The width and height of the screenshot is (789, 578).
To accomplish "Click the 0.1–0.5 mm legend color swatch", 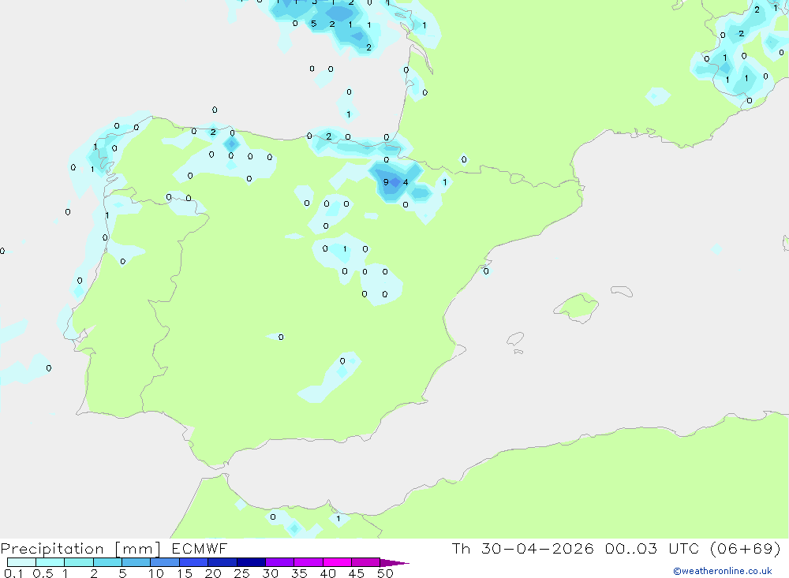I will pos(21,562).
